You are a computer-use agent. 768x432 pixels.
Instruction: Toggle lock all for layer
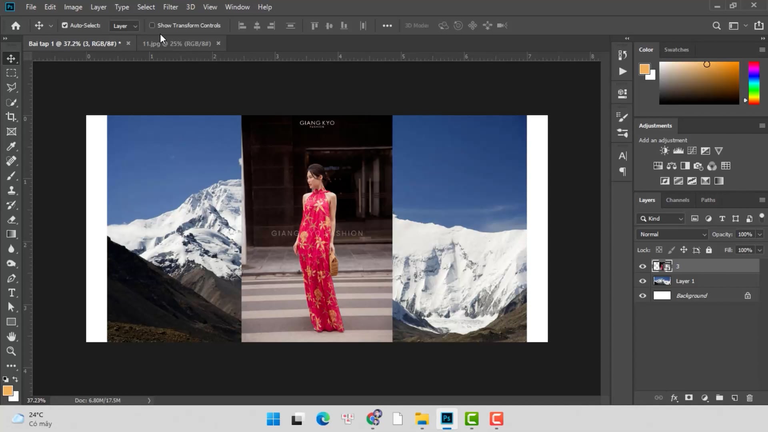point(709,250)
